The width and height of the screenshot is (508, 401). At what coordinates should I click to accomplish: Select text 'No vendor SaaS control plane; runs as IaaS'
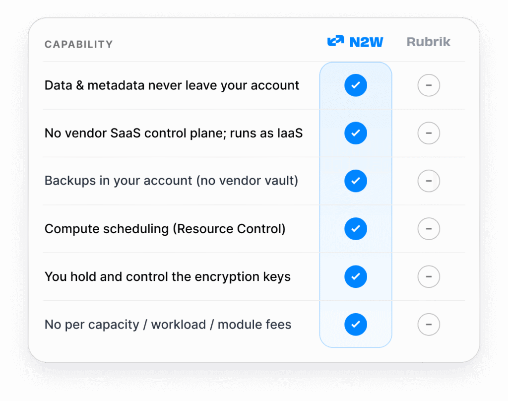[x=174, y=133]
